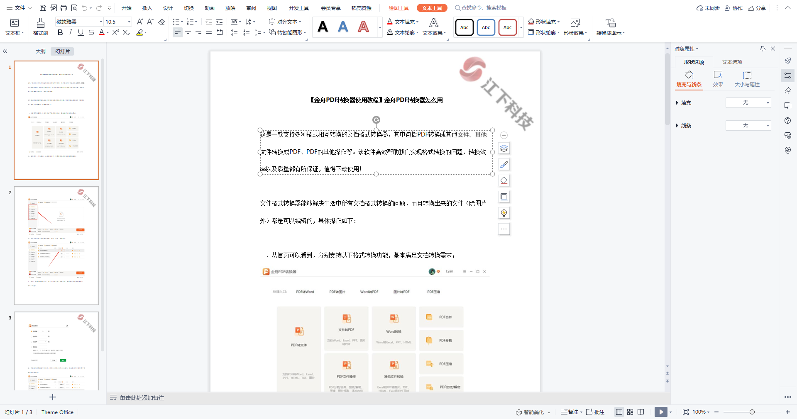Click 智能美化 in status bar

(x=530, y=412)
